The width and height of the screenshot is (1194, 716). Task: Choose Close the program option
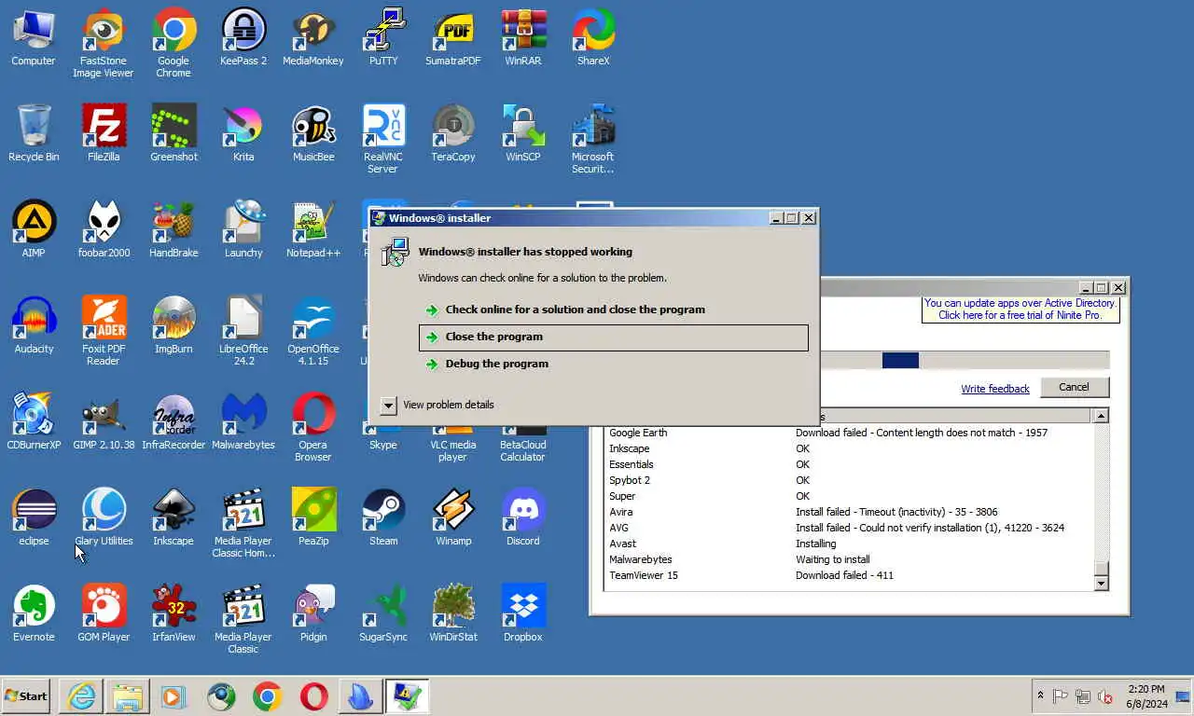614,337
